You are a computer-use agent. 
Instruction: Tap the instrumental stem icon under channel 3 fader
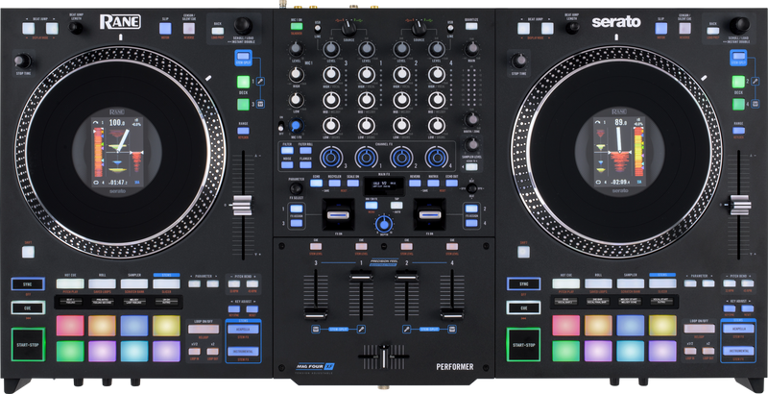point(316,329)
